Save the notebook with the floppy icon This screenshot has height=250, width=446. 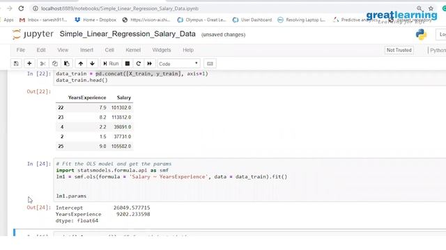(x=16, y=63)
